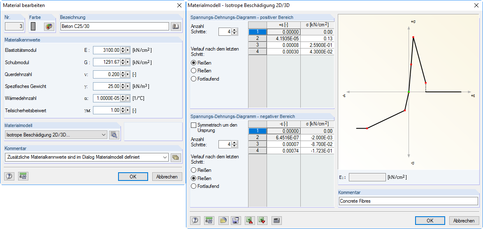Click the Concrete Fibres comment field
The width and height of the screenshot is (483, 229).
(x=408, y=201)
